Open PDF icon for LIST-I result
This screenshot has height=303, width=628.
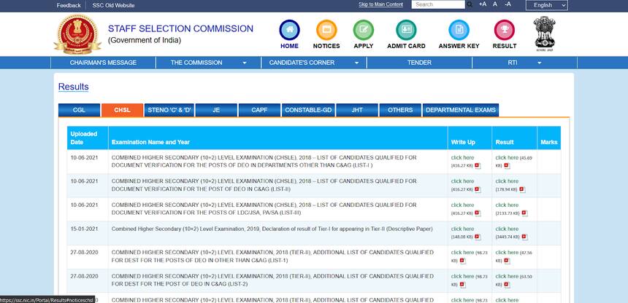click(507, 166)
